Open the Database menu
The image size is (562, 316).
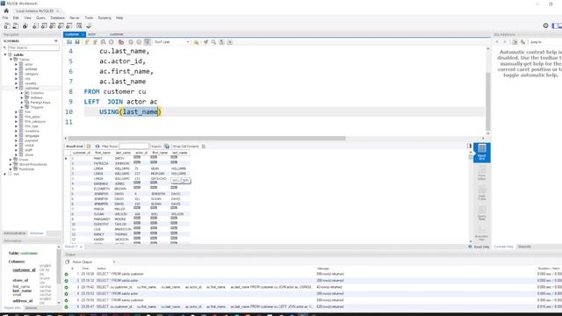click(x=57, y=18)
